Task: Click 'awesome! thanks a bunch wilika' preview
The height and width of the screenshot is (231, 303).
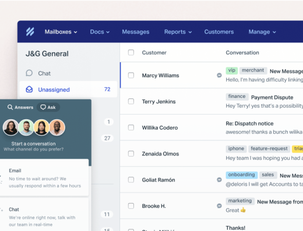Action: pos(264,132)
